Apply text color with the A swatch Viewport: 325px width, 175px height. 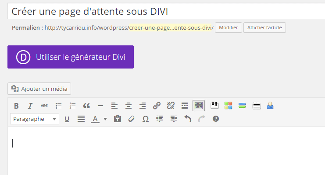point(95,119)
